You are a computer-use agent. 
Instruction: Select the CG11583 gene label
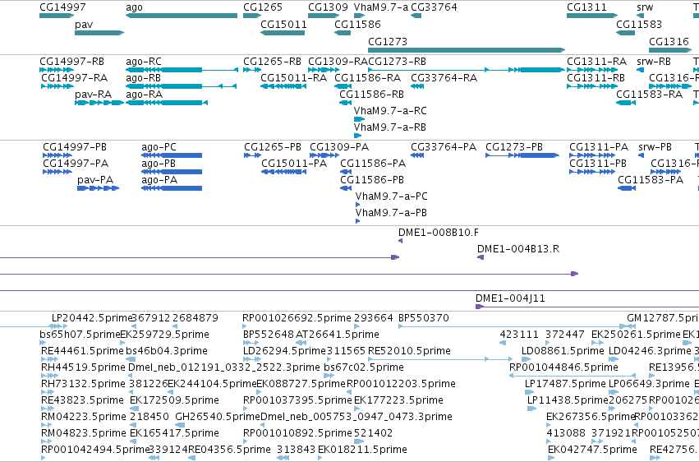pos(639,24)
